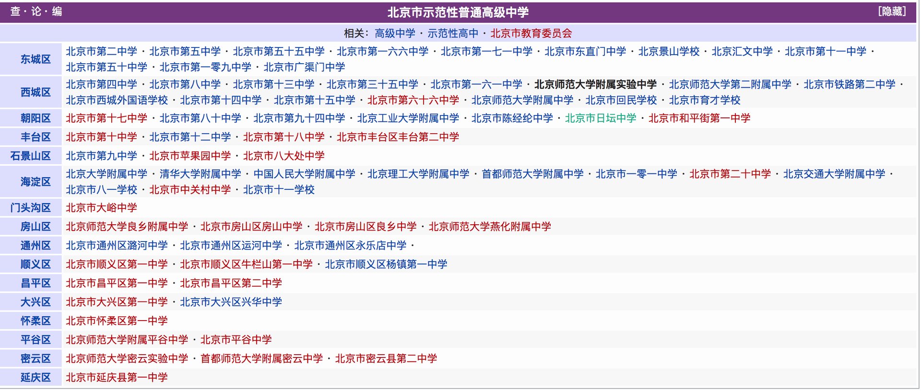Open school link 北京市陈经纶中学
The image size is (921, 392).
(512, 118)
